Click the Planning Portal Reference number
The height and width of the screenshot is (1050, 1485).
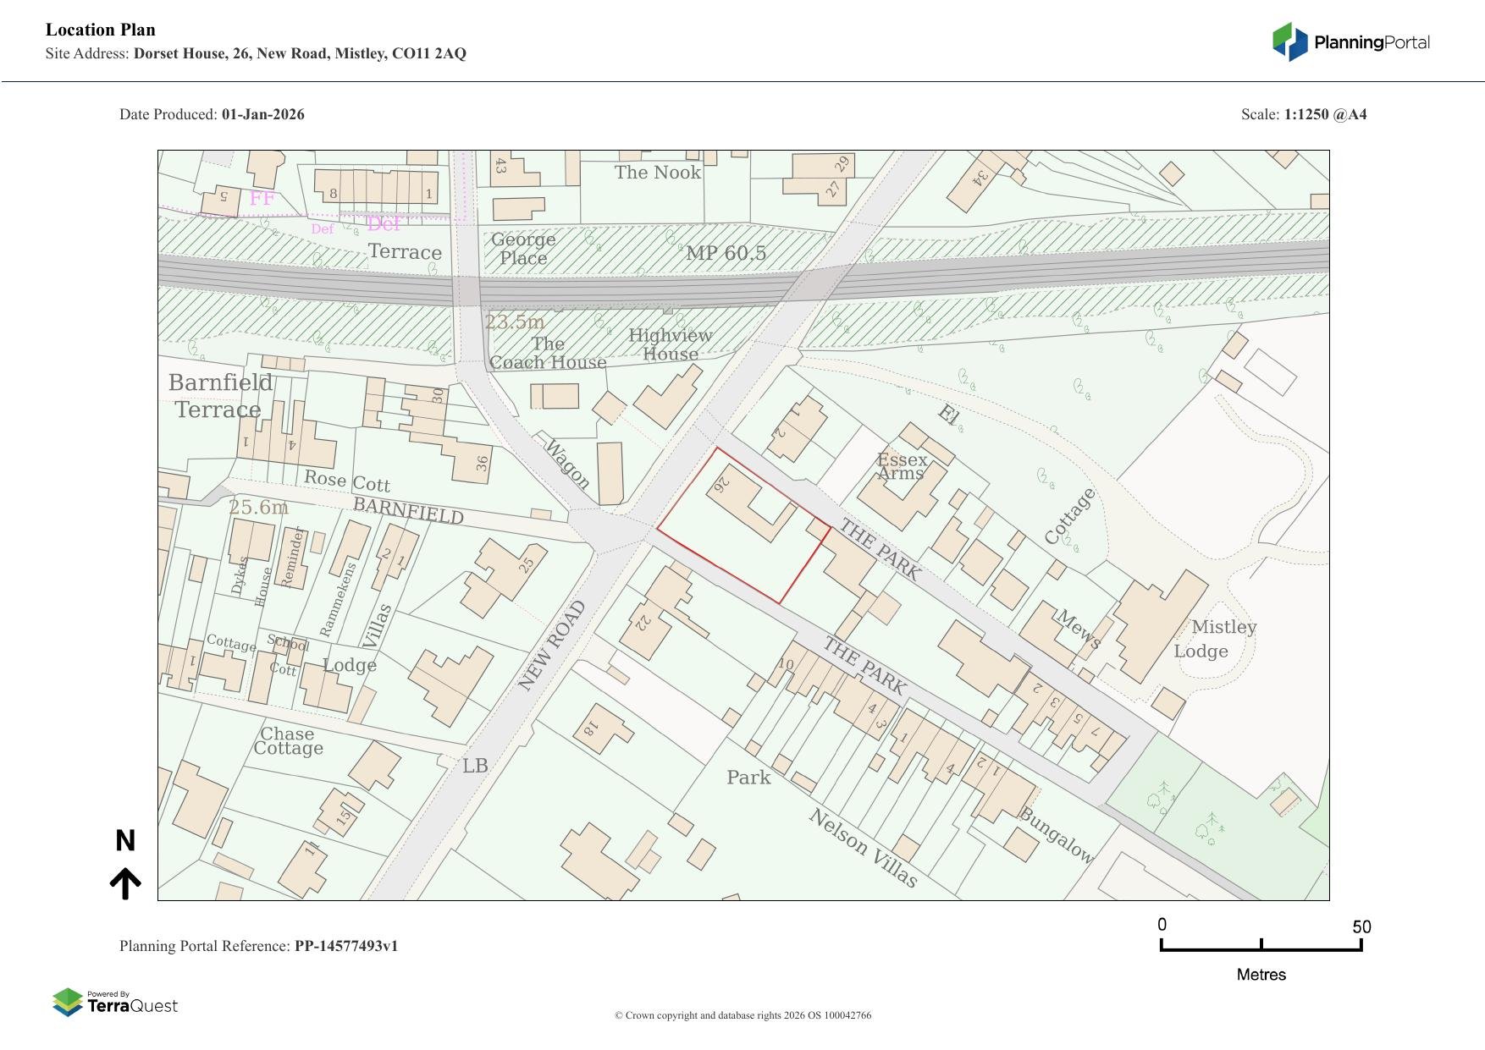pos(345,946)
